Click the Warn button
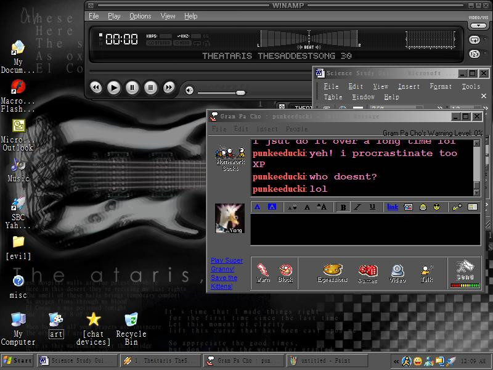This screenshot has height=370, width=493. [x=263, y=273]
